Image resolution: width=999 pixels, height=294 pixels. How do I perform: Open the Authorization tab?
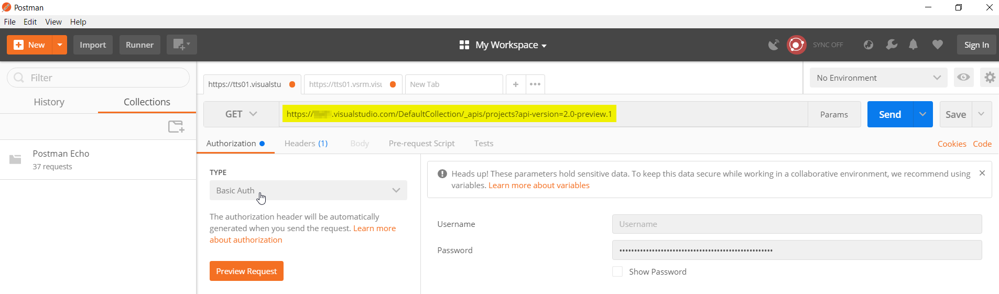[x=235, y=144]
